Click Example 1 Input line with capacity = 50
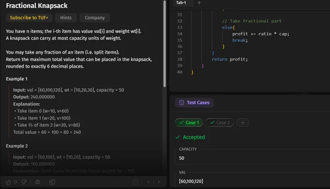This screenshot has width=330, height=189. (x=68, y=90)
